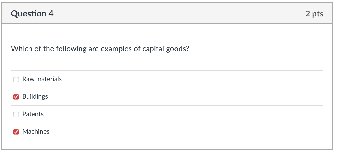Click the Machines answer label text
337x159 pixels.
pyautogui.click(x=36, y=132)
